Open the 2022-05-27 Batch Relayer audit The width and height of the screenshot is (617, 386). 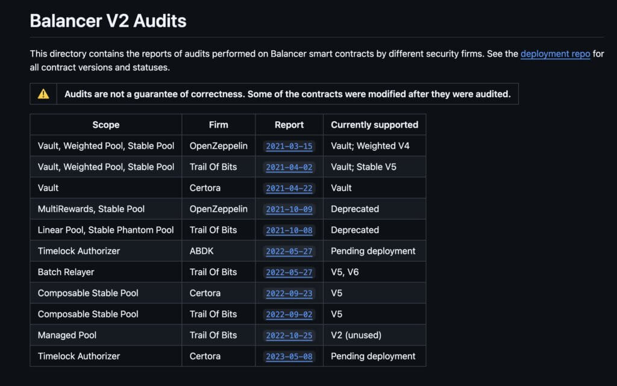pos(289,272)
